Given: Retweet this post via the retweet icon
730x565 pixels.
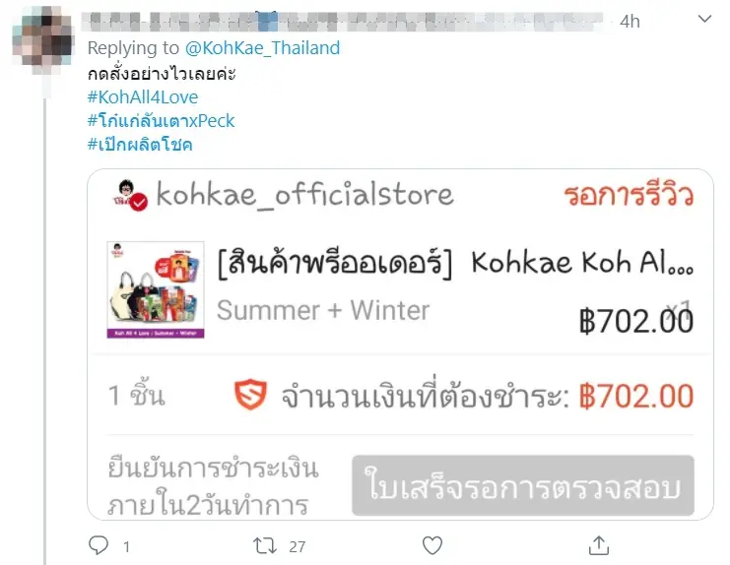Looking at the screenshot, I should point(264,546).
